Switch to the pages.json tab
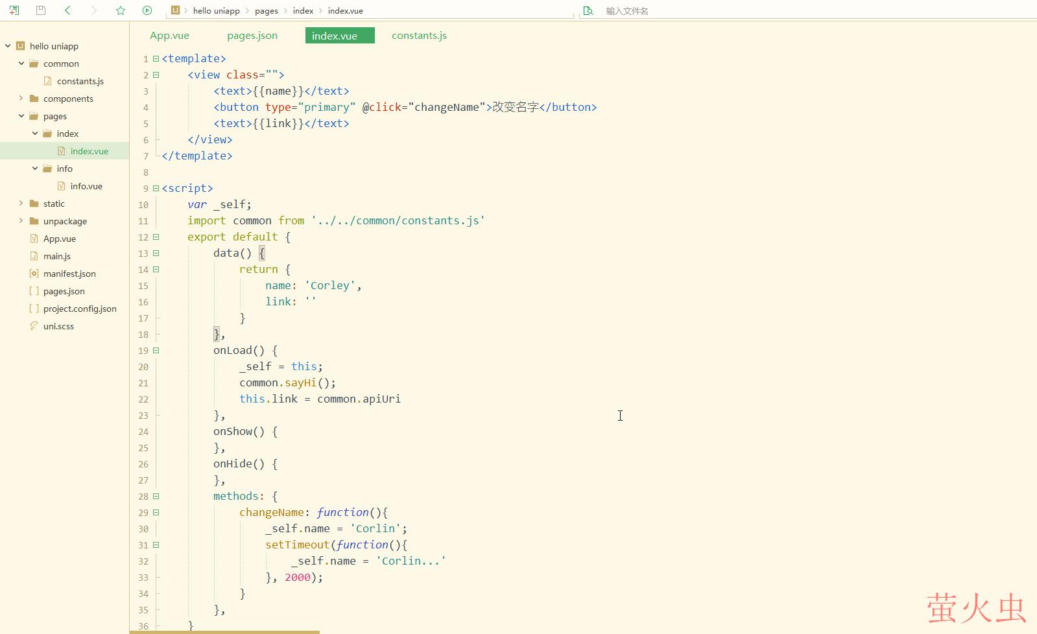 [252, 36]
